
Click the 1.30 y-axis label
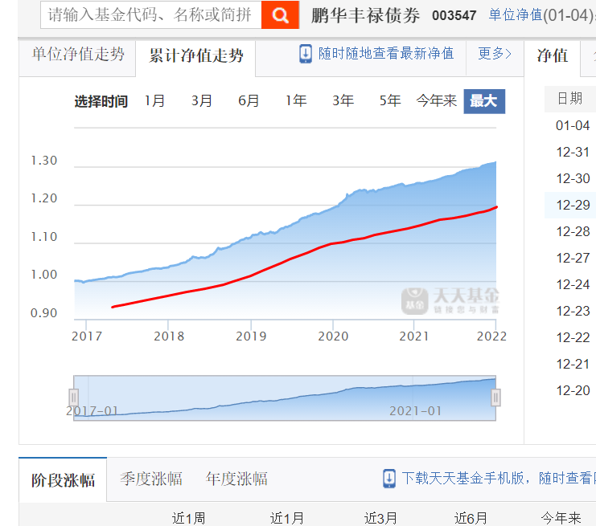point(43,161)
